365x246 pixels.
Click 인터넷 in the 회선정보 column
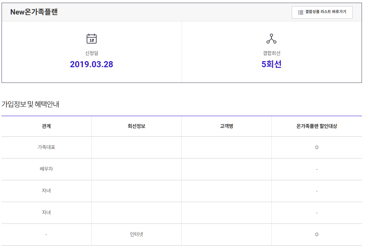coord(136,234)
